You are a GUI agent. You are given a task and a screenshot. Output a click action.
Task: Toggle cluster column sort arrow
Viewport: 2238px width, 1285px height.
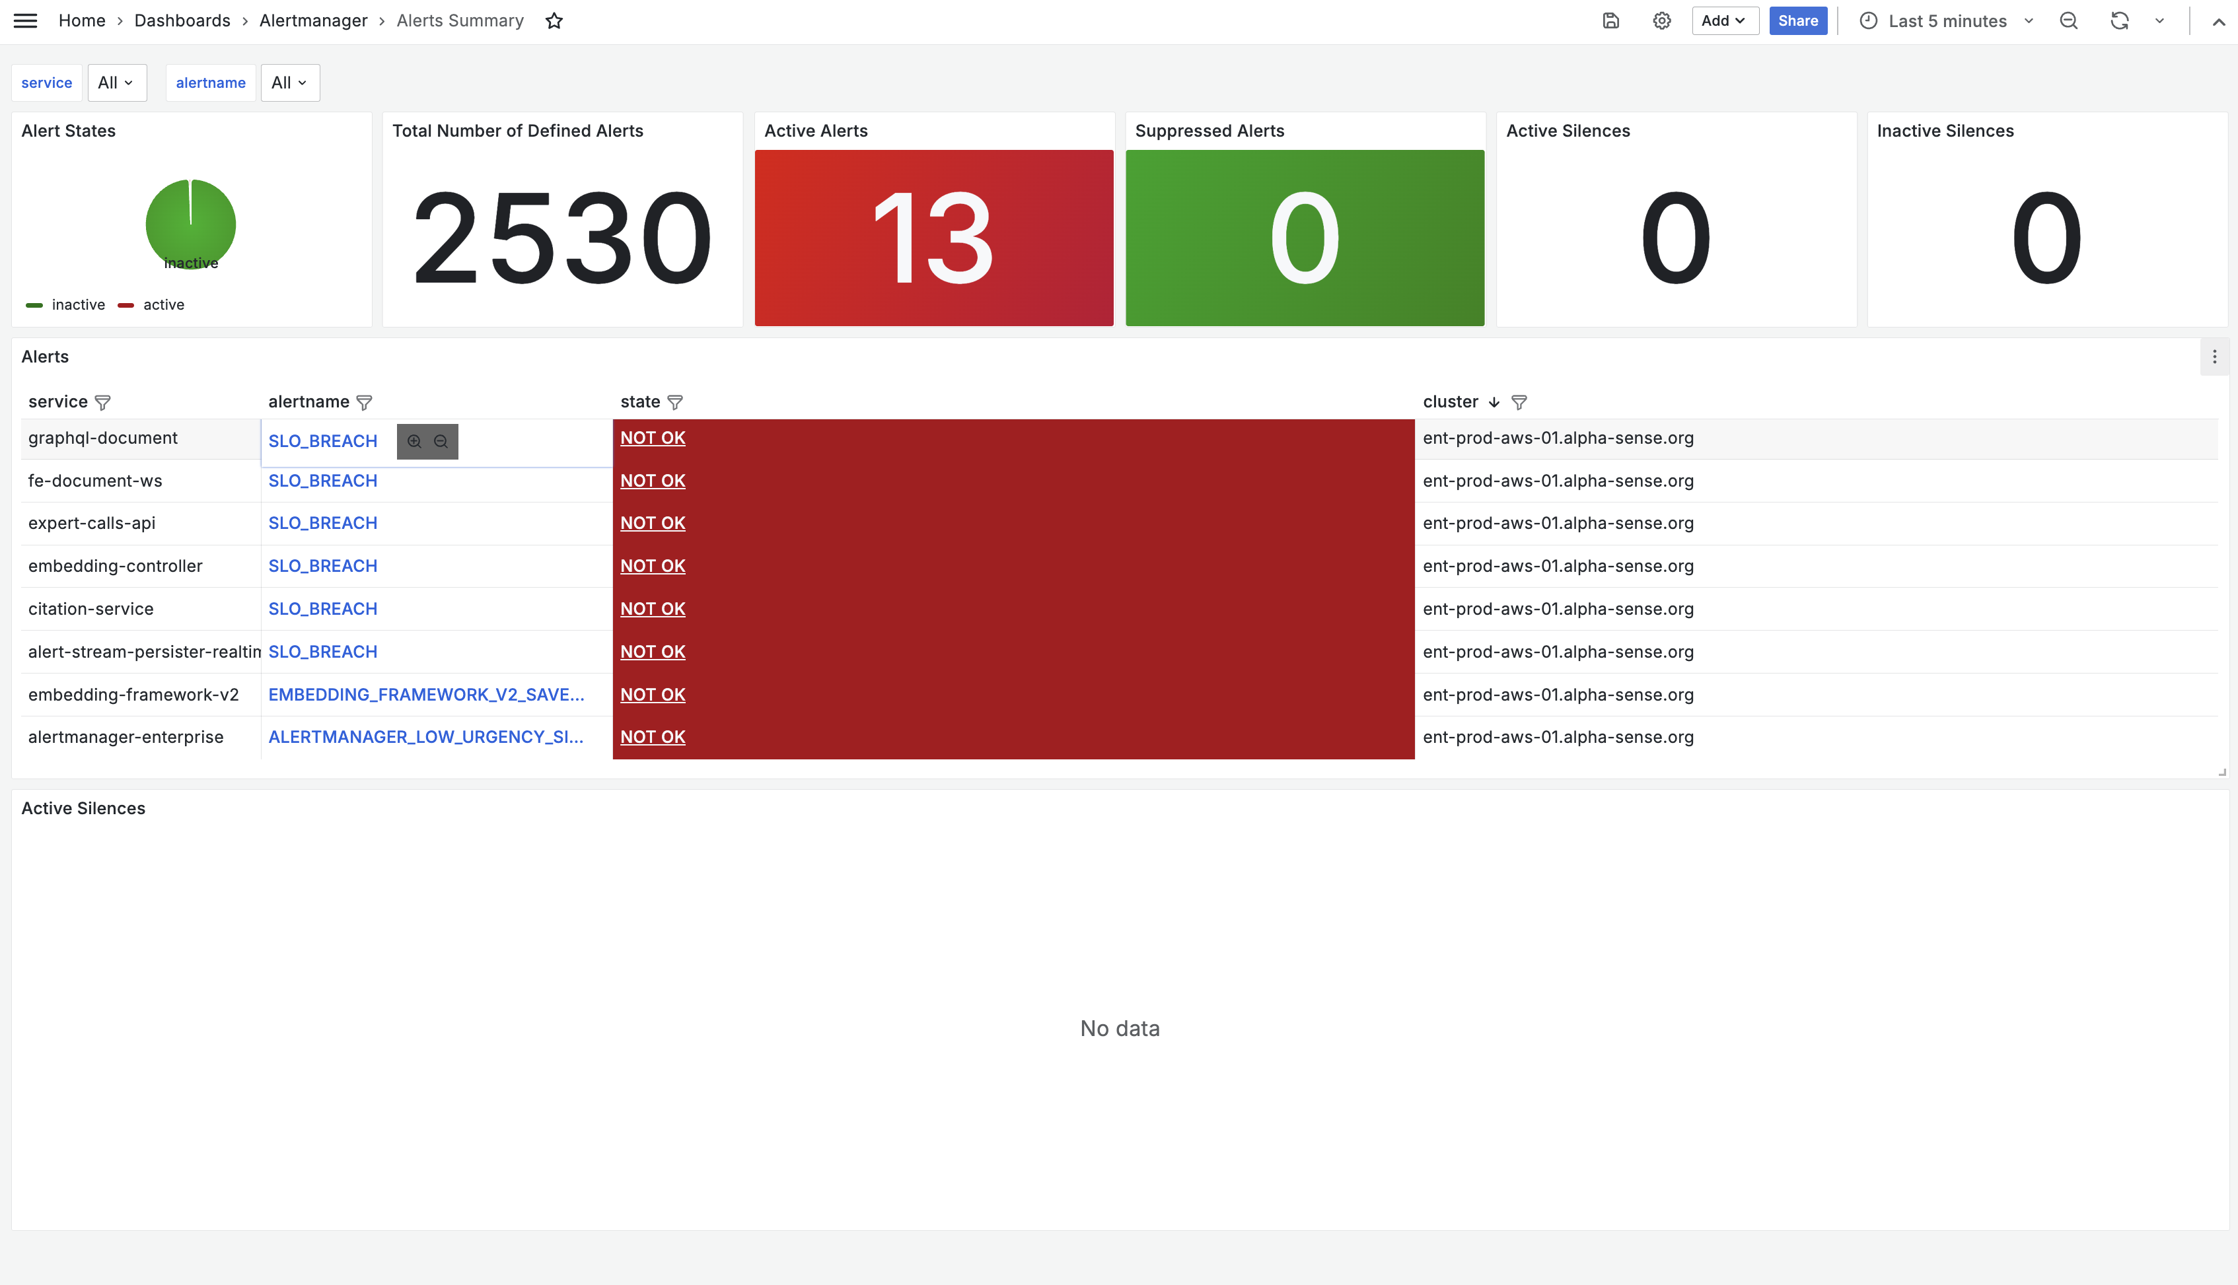pos(1494,402)
